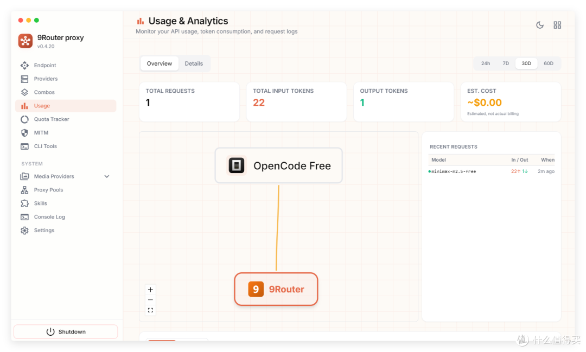586x352 pixels.
Task: Click the Shutdown button
Action: pos(66,332)
